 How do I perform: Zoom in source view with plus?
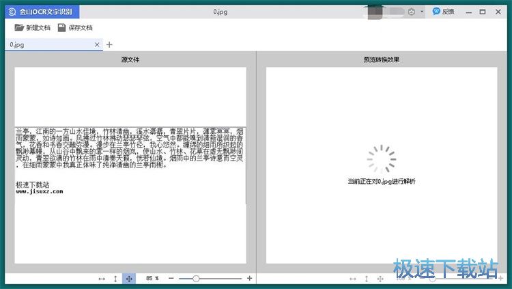[249, 278]
